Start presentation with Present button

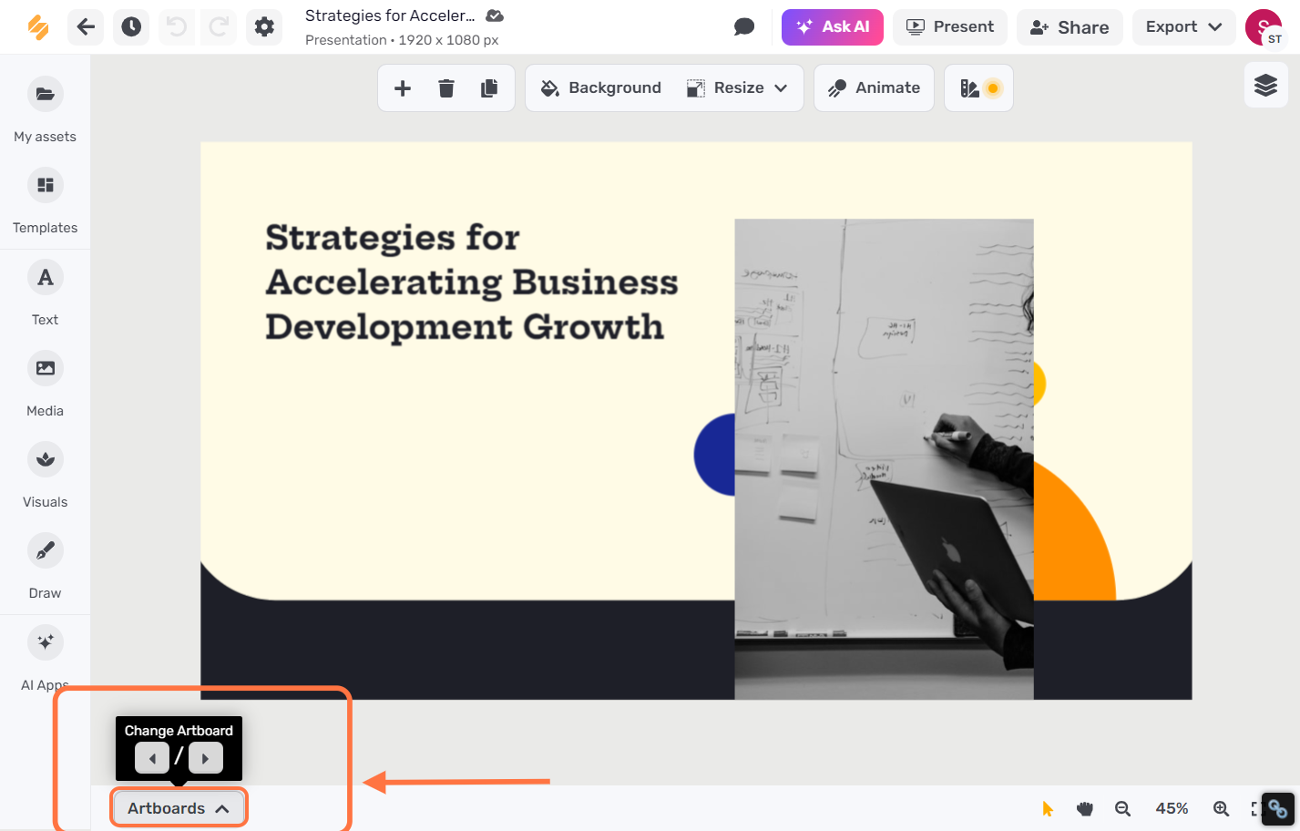tap(950, 27)
